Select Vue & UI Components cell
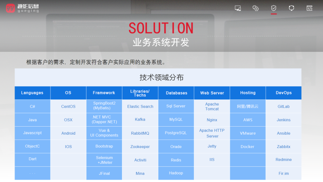This screenshot has height=182, width=323. (x=104, y=133)
